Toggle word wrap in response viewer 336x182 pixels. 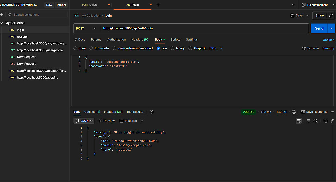(299, 121)
